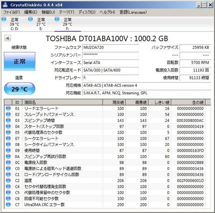Click the 健康状態 label
215x213 pixels.
click(19, 47)
